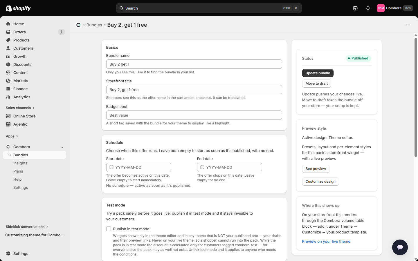Click See preview button
The image size is (418, 261).
[x=316, y=169]
